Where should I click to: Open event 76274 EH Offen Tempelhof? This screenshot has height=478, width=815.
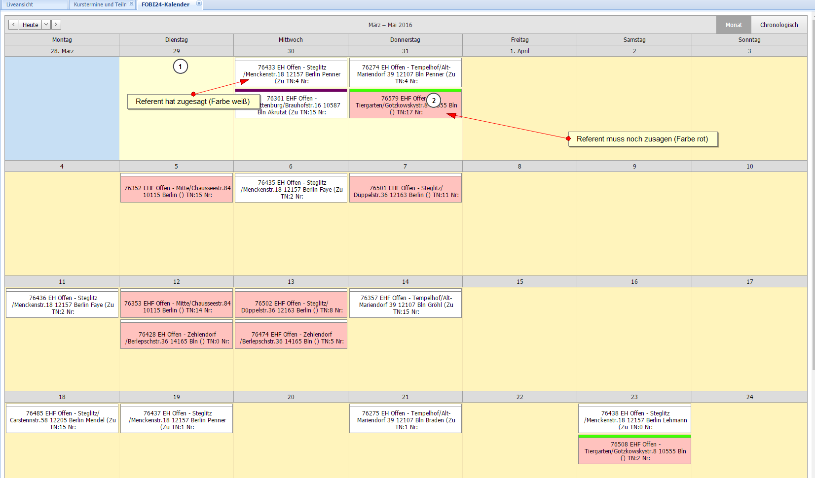click(406, 74)
